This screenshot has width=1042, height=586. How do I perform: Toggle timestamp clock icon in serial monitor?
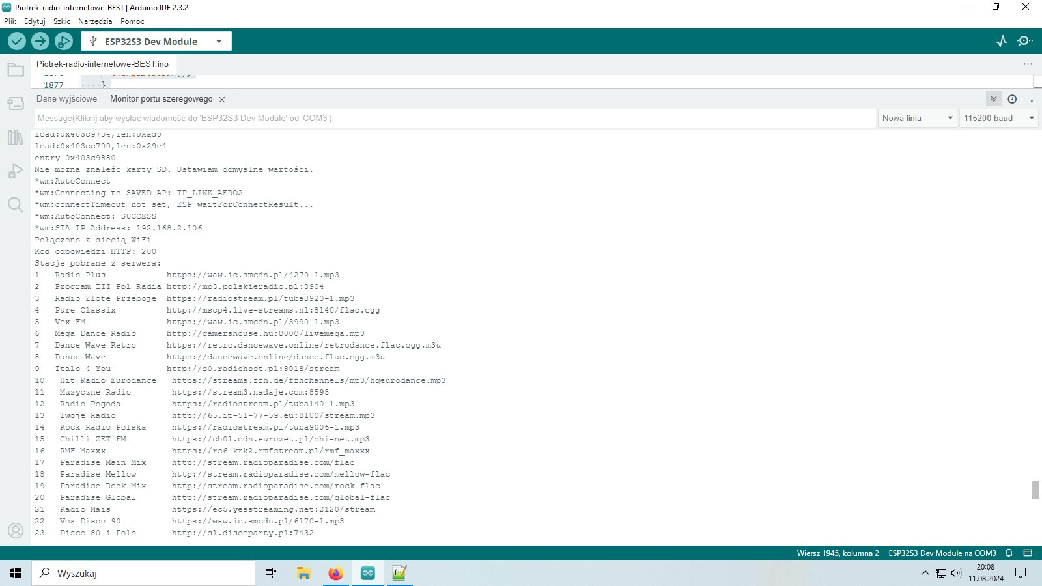1012,99
